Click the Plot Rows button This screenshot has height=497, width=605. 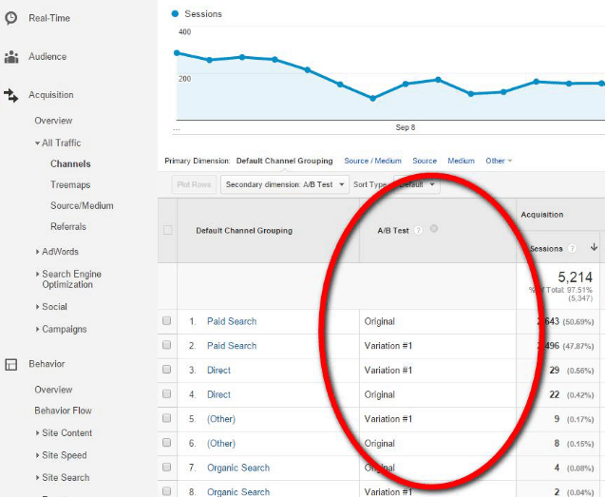194,184
